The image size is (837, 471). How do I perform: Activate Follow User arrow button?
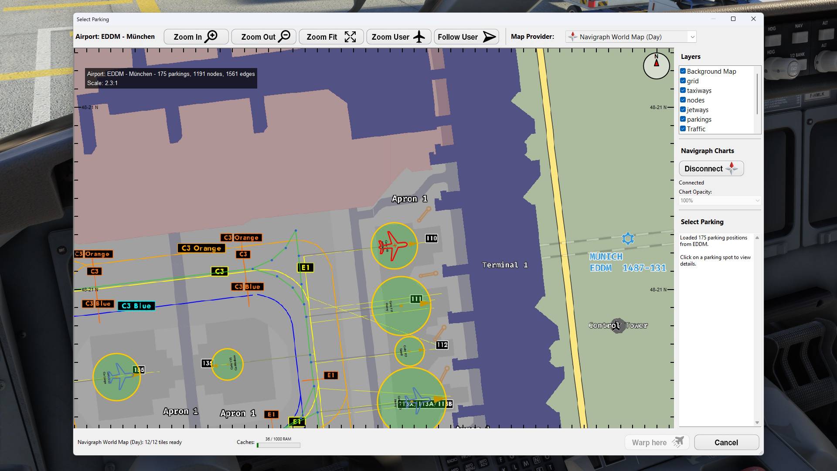click(466, 37)
